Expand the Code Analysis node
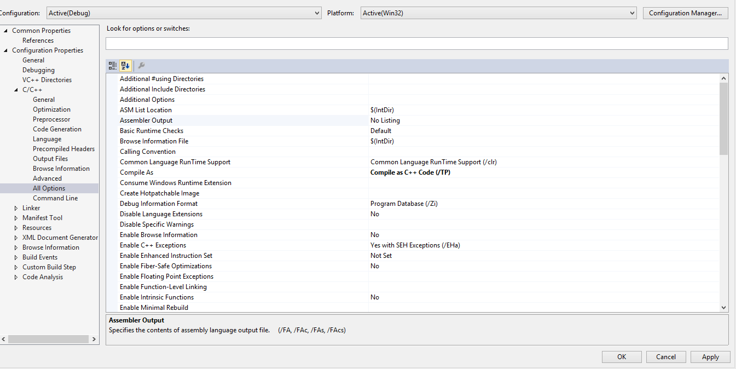This screenshot has height=369, width=736. [16, 277]
